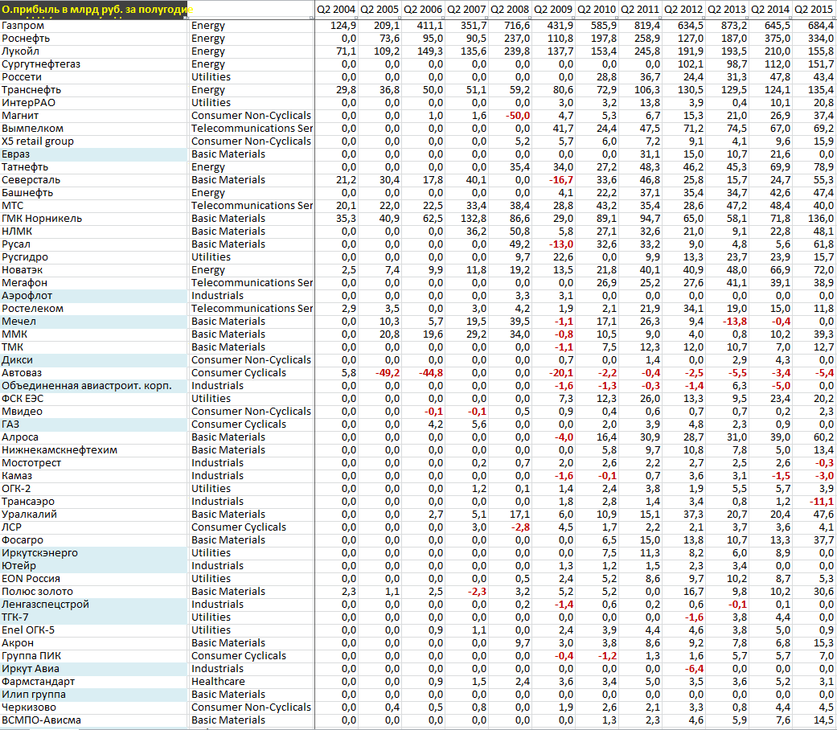The width and height of the screenshot is (837, 730).
Task: Select the Фосагро row label
Action: coord(95,540)
